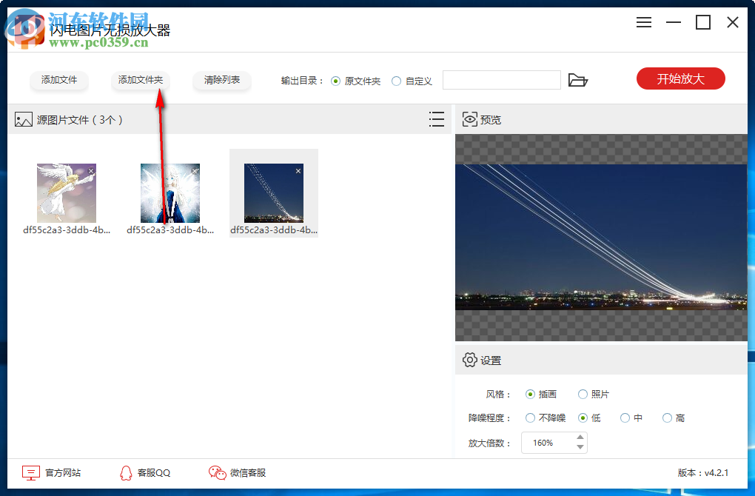The height and width of the screenshot is (496, 755).
Task: Select the 照片 style radio button
Action: pyautogui.click(x=583, y=394)
